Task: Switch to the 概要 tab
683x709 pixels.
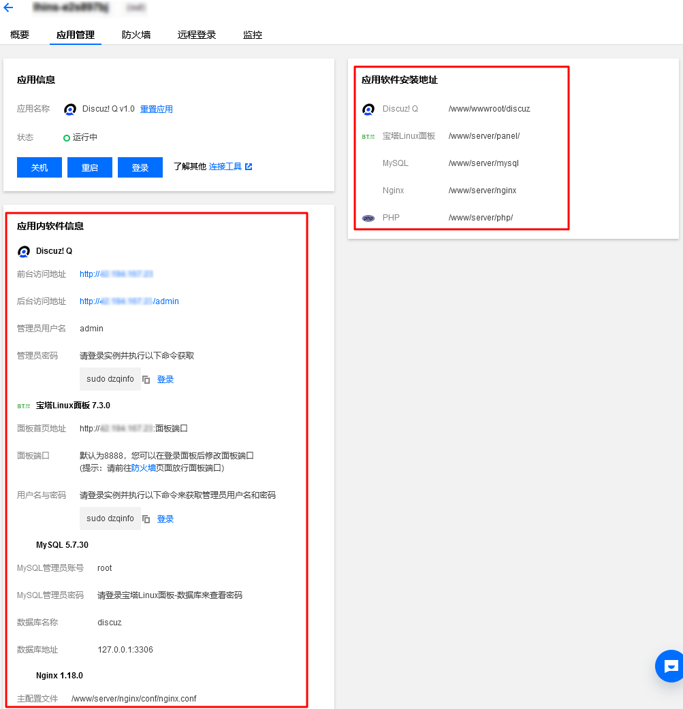Action: 20,35
